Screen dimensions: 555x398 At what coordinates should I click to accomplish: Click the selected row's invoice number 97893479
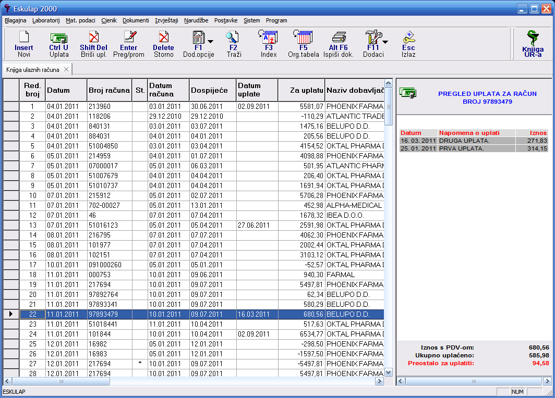tap(110, 314)
